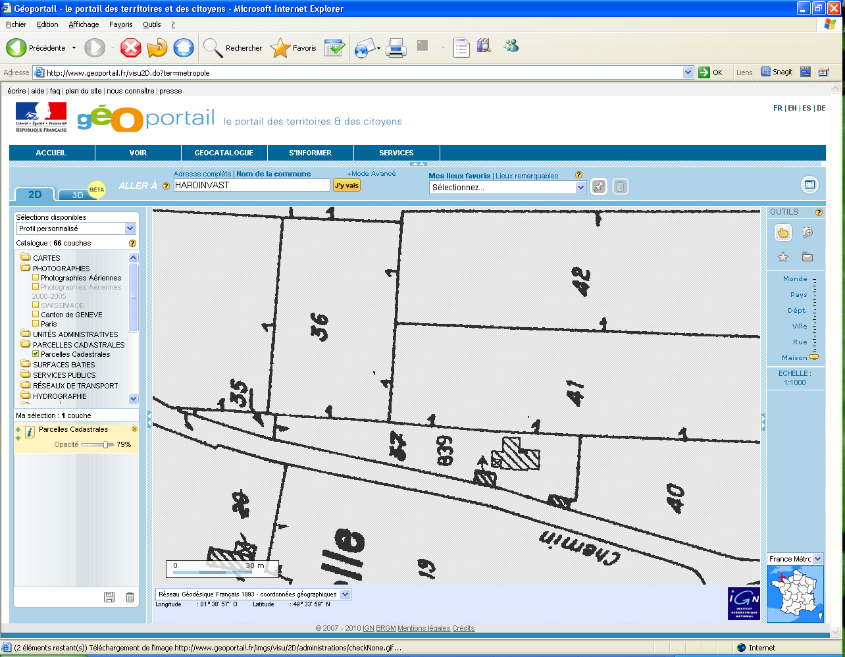Click the envelope send tool in Outils

pyautogui.click(x=807, y=257)
